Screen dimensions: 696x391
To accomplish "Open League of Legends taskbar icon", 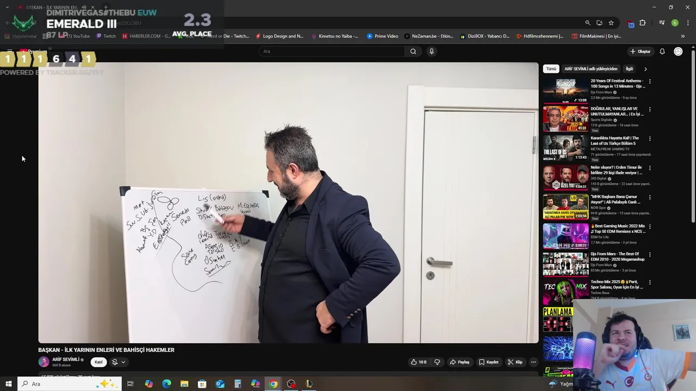I will 309,384.
